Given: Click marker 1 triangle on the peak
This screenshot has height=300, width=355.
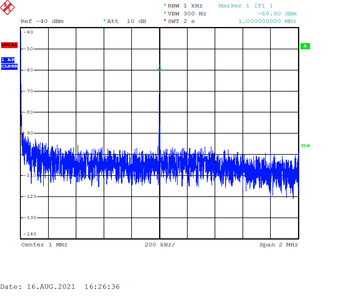Looking at the screenshot, I should (x=159, y=70).
